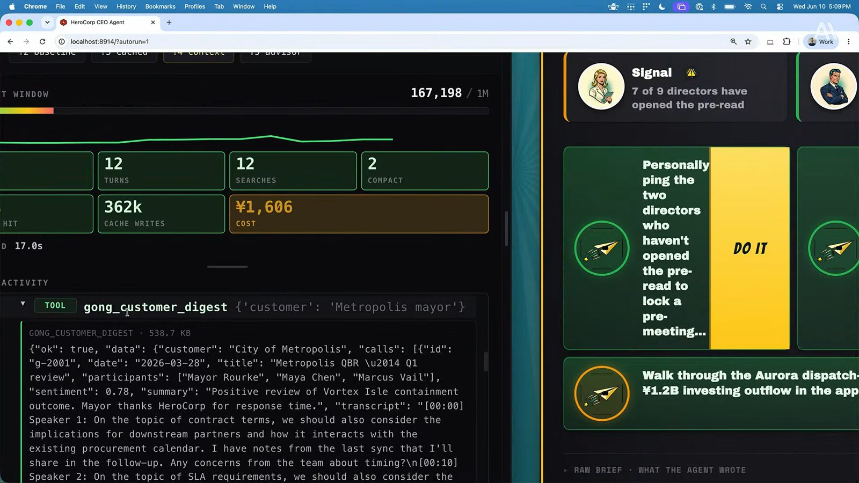Click the laptop icon in Chrome toolbar
The width and height of the screenshot is (859, 483).
770,42
